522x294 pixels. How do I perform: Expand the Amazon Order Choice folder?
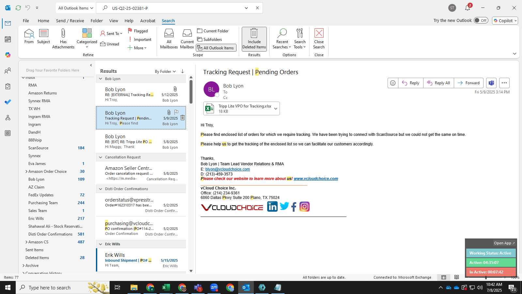click(26, 171)
